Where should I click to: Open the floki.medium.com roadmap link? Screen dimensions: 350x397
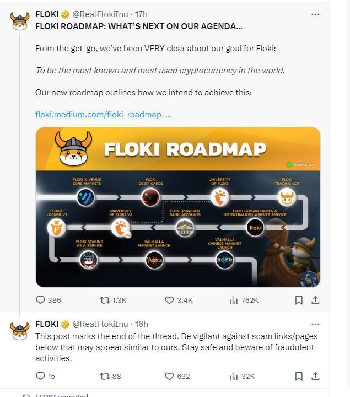click(x=103, y=115)
